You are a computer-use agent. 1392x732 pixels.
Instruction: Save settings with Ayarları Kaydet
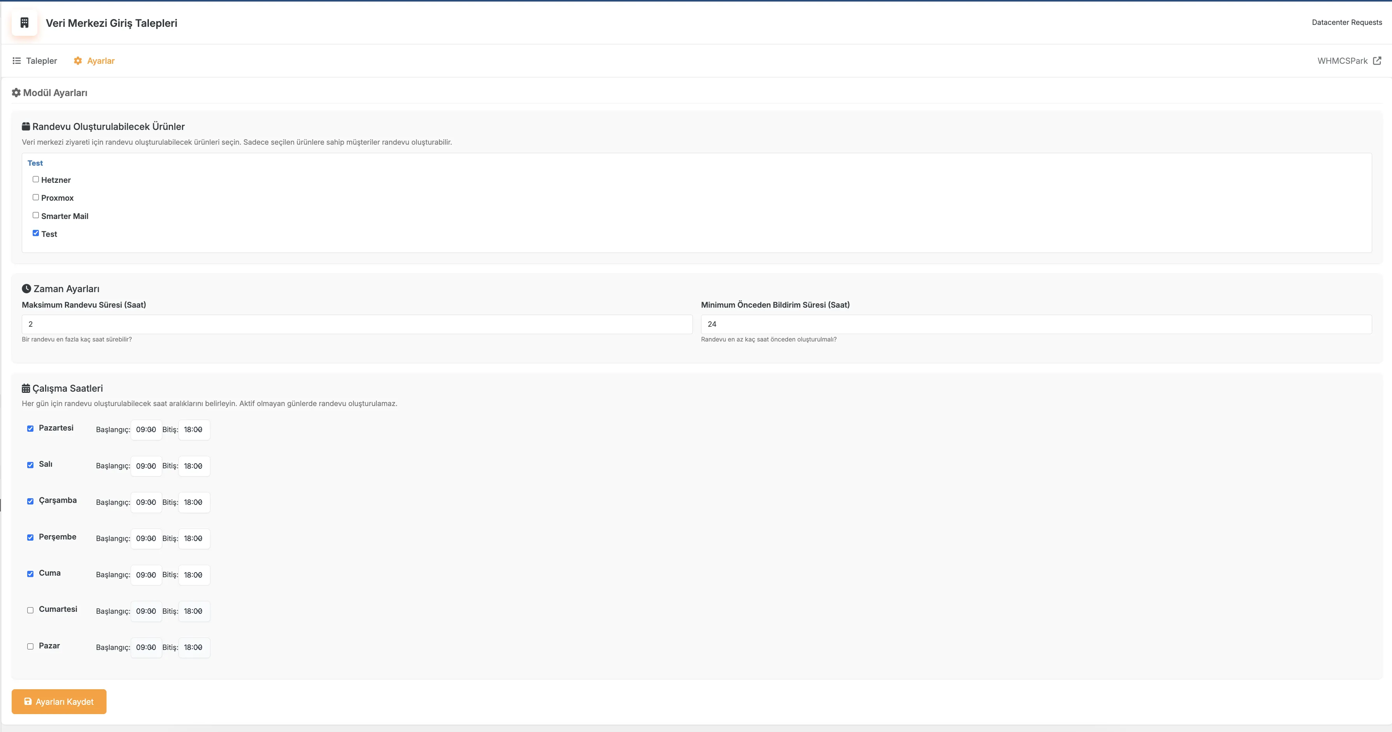pos(59,701)
